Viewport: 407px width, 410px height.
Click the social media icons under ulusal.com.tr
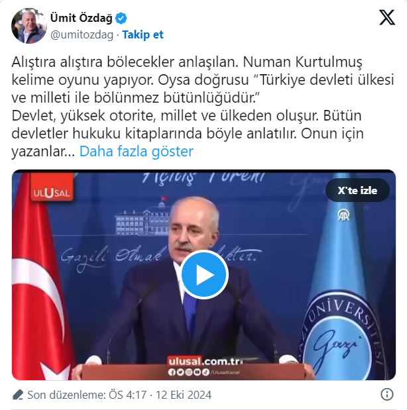188,372
